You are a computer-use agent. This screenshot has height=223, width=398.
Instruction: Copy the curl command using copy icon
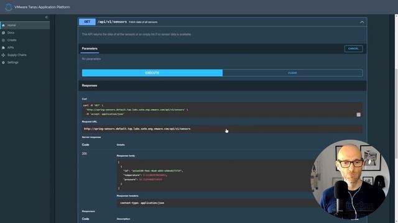point(358,115)
